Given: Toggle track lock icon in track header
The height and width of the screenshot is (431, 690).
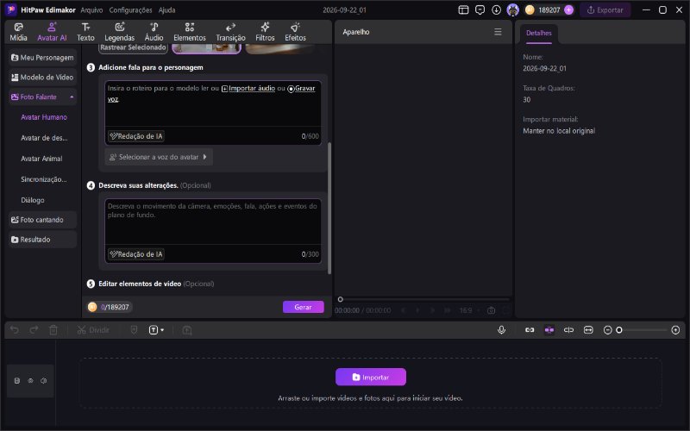Looking at the screenshot, I should pos(17,381).
